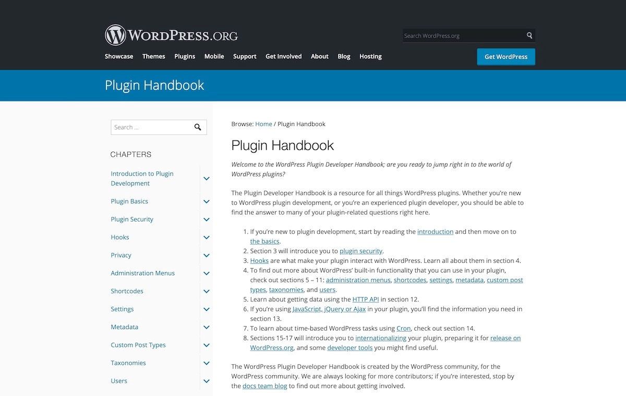Expand Introduction to Plugin Development chapter
626x396 pixels.
[207, 179]
